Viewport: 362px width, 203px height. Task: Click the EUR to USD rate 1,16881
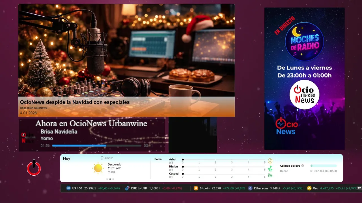click(x=154, y=188)
